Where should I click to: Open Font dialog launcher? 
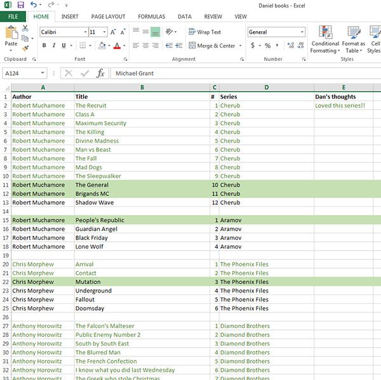coord(125,59)
